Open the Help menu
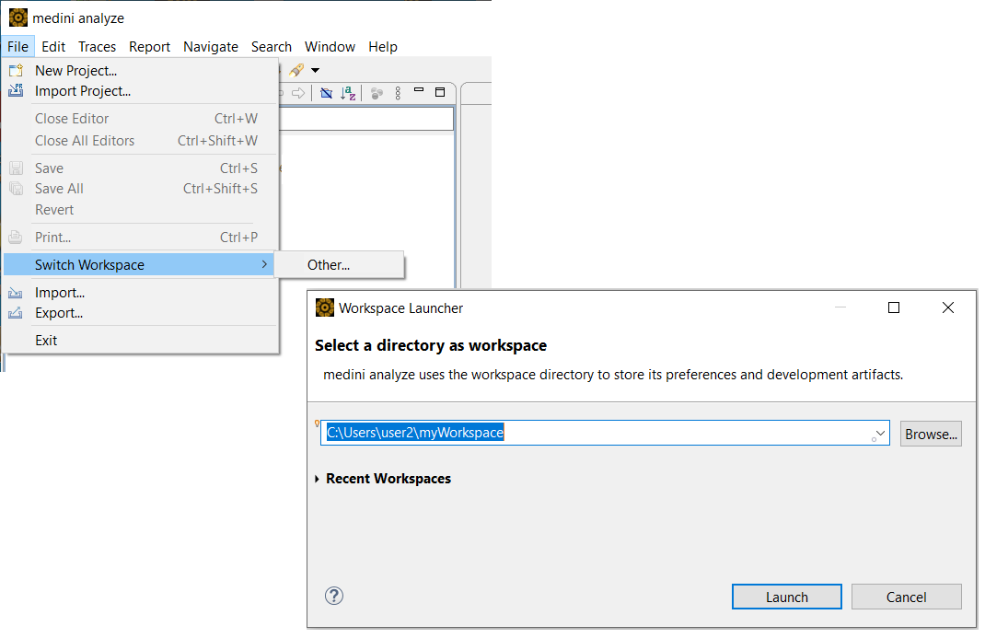The image size is (985, 638). point(383,46)
